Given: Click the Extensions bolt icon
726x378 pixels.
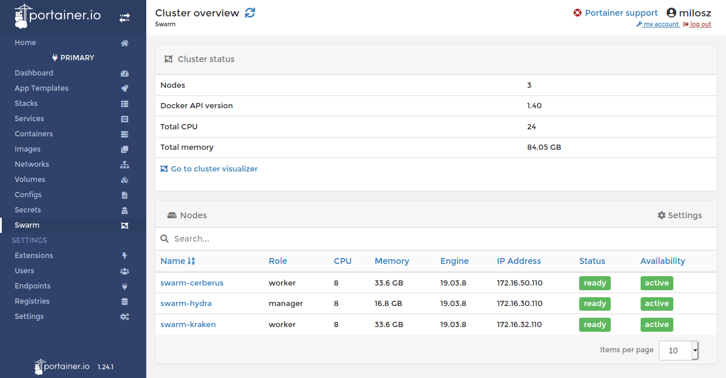Looking at the screenshot, I should [x=125, y=256].
